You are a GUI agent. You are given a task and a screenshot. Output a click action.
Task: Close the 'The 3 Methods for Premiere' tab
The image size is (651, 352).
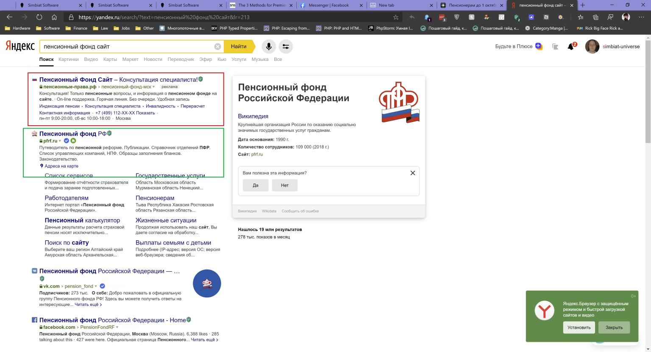click(x=291, y=5)
